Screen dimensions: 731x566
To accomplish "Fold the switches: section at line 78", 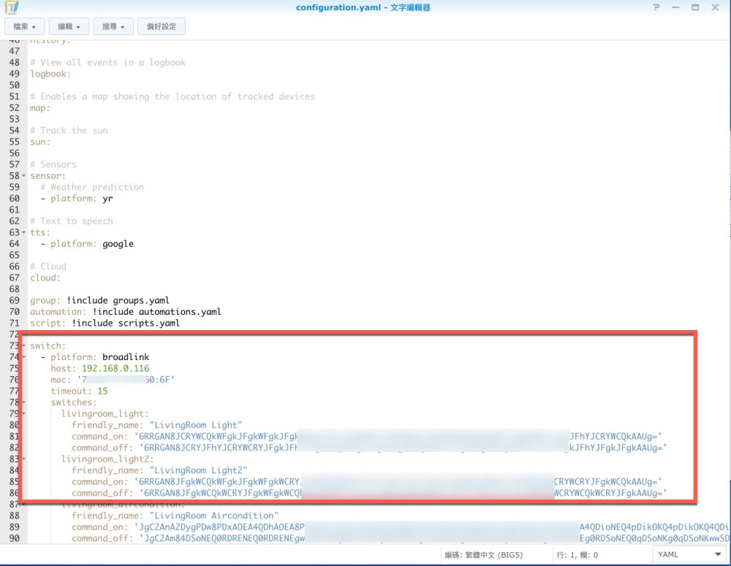I will (25, 402).
